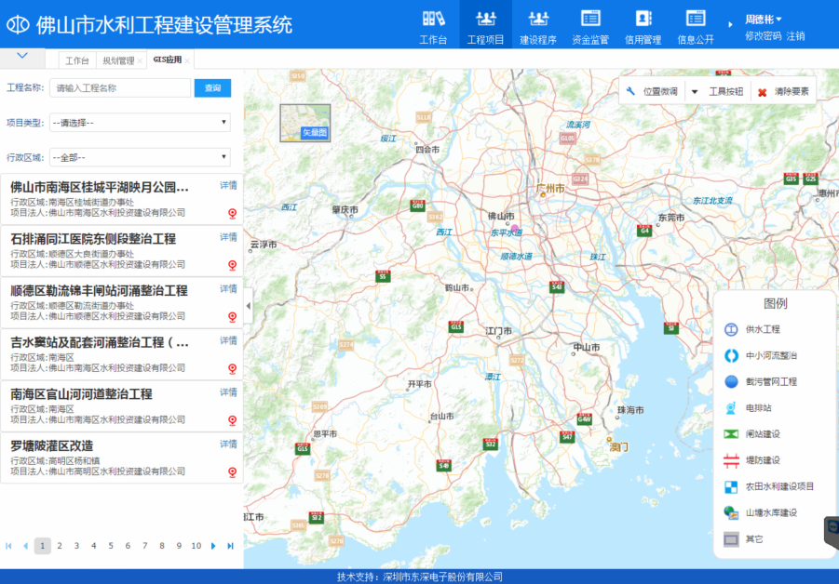Click the 位置微调 wrench tool

pos(631,91)
